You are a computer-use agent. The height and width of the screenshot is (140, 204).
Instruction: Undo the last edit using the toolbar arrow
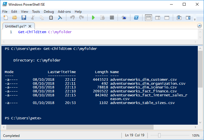click(x=72, y=18)
